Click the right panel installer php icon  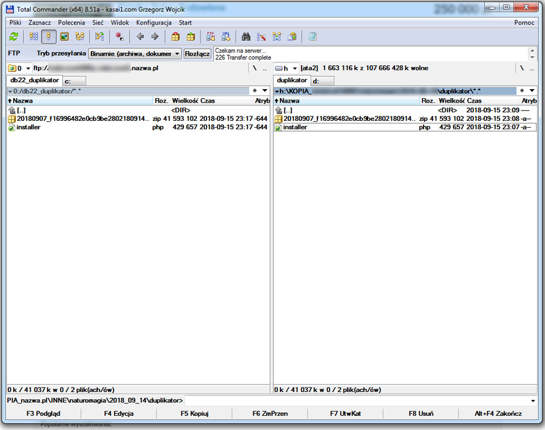[x=278, y=128]
